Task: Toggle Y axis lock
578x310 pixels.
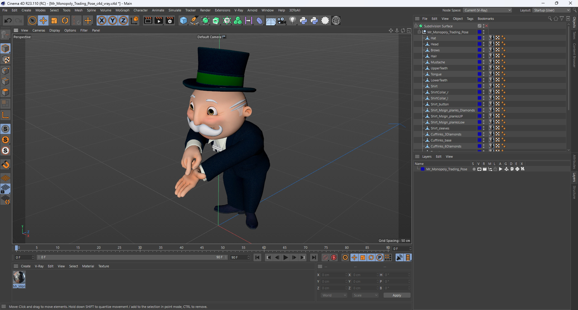Action: pyautogui.click(x=113, y=20)
